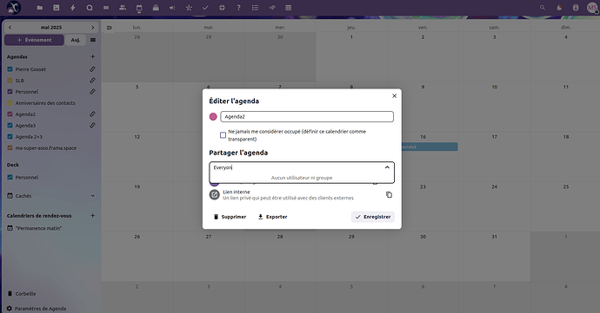Click the Agenda2 name input field

click(307, 117)
